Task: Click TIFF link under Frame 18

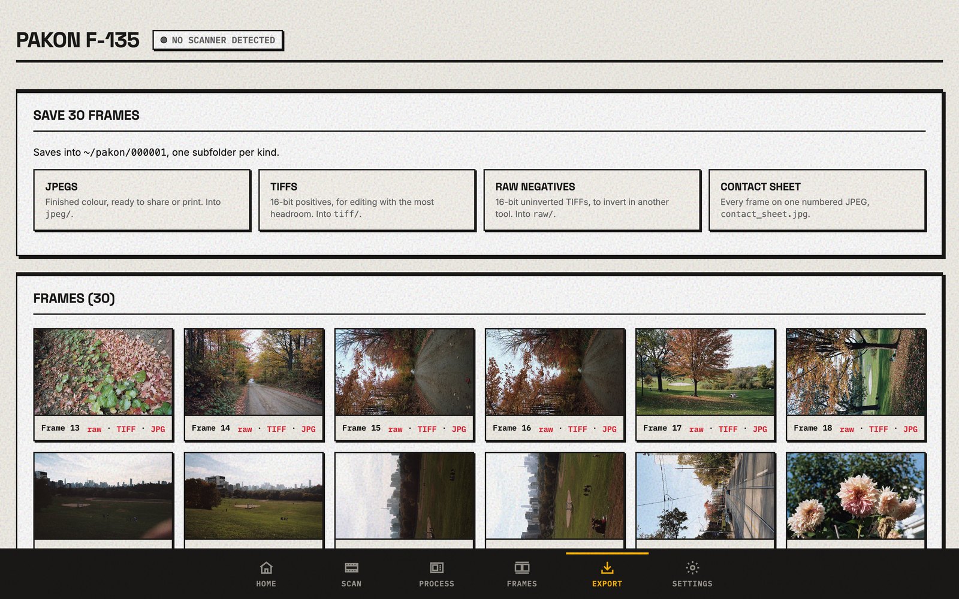Action: [878, 429]
